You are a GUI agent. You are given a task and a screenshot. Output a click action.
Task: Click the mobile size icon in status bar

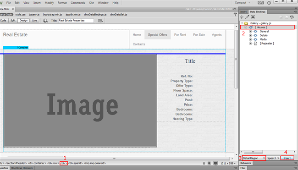[204, 163]
